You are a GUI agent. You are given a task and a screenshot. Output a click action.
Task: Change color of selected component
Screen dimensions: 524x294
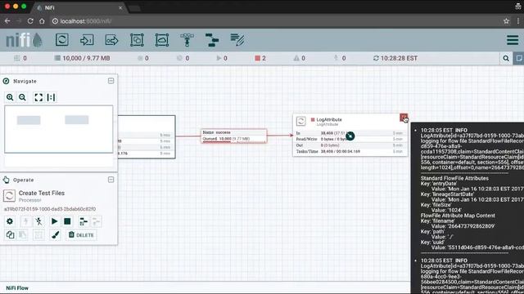point(56,234)
